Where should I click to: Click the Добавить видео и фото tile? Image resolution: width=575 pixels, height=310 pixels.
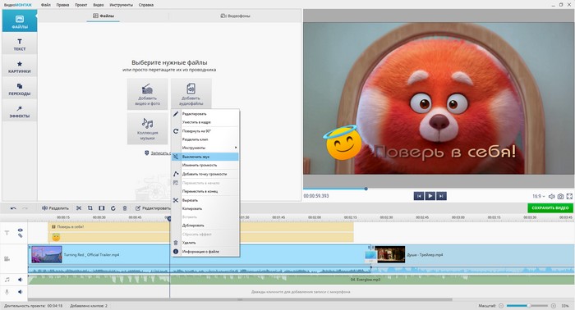click(x=147, y=94)
